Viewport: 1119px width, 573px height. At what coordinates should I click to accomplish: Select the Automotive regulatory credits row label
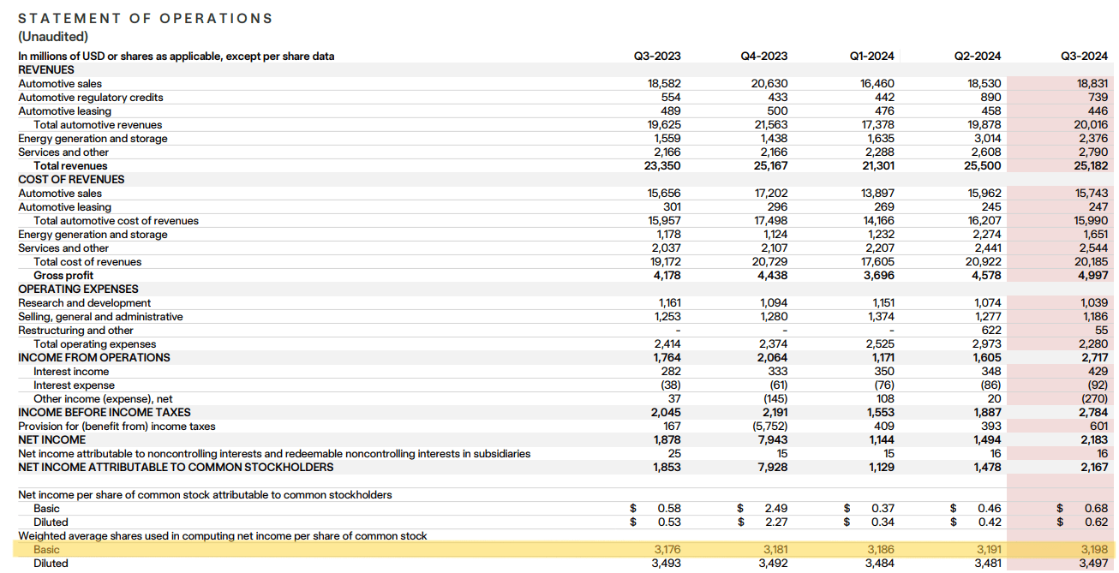[x=90, y=98]
